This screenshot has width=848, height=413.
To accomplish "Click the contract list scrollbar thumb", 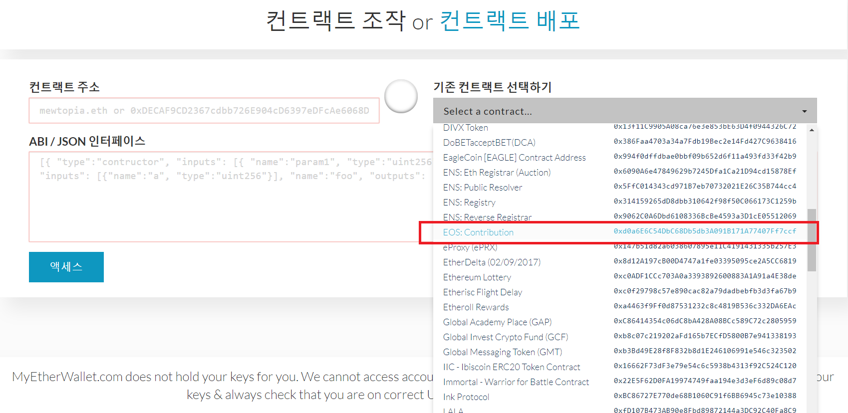I will click(x=812, y=240).
